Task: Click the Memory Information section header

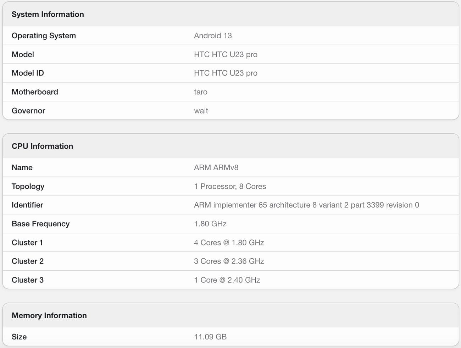Action: pyautogui.click(x=49, y=315)
